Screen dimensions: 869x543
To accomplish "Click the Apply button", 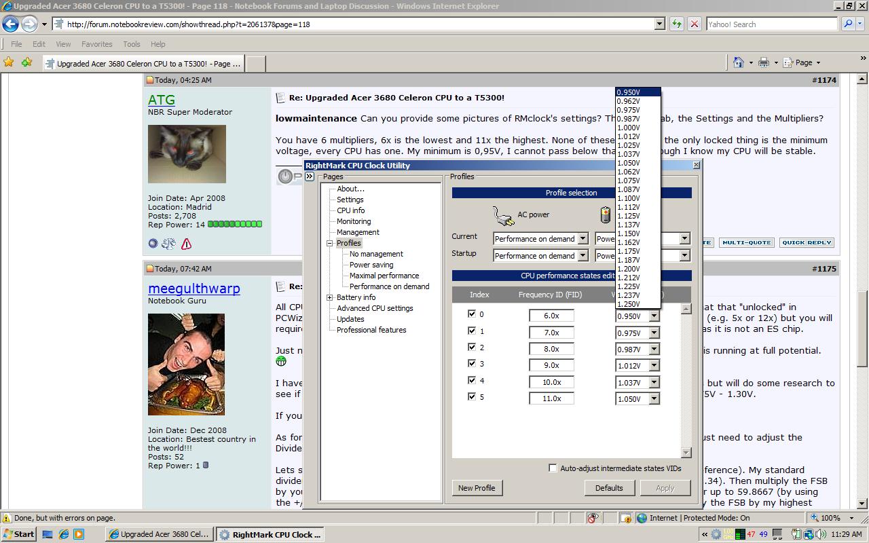I will (x=665, y=488).
